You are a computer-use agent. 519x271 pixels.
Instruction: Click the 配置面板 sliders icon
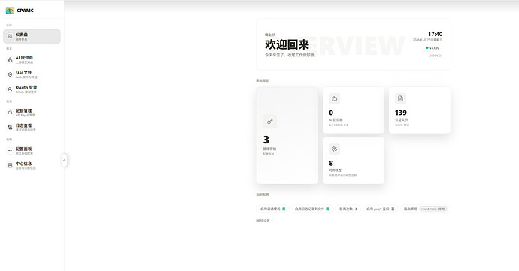point(10,151)
